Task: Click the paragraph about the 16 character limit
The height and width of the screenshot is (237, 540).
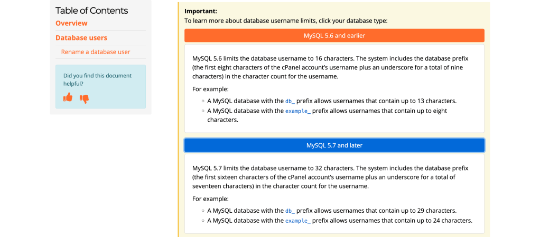Action: click(x=330, y=67)
